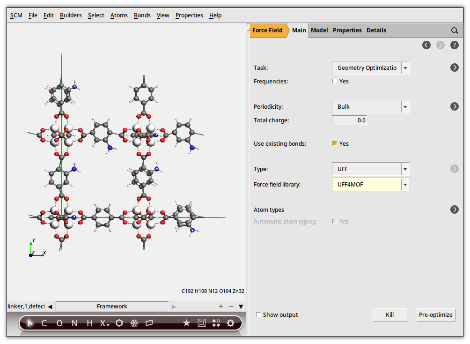Click the search magnifier icon

[455, 30]
